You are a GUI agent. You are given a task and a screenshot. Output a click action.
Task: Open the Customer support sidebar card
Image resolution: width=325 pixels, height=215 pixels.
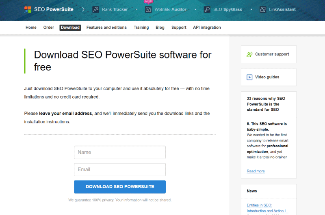(x=269, y=54)
